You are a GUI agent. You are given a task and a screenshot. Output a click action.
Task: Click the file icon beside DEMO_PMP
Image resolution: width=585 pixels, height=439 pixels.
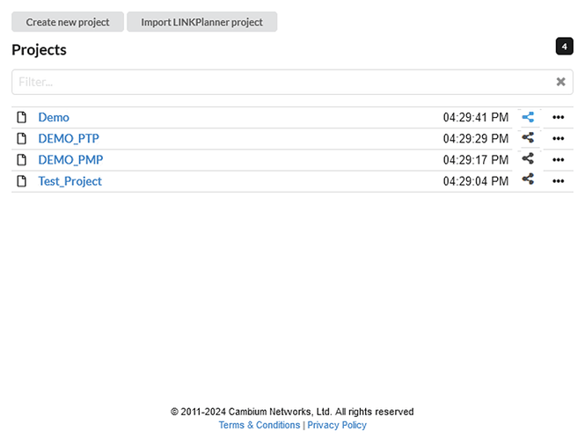(x=22, y=160)
